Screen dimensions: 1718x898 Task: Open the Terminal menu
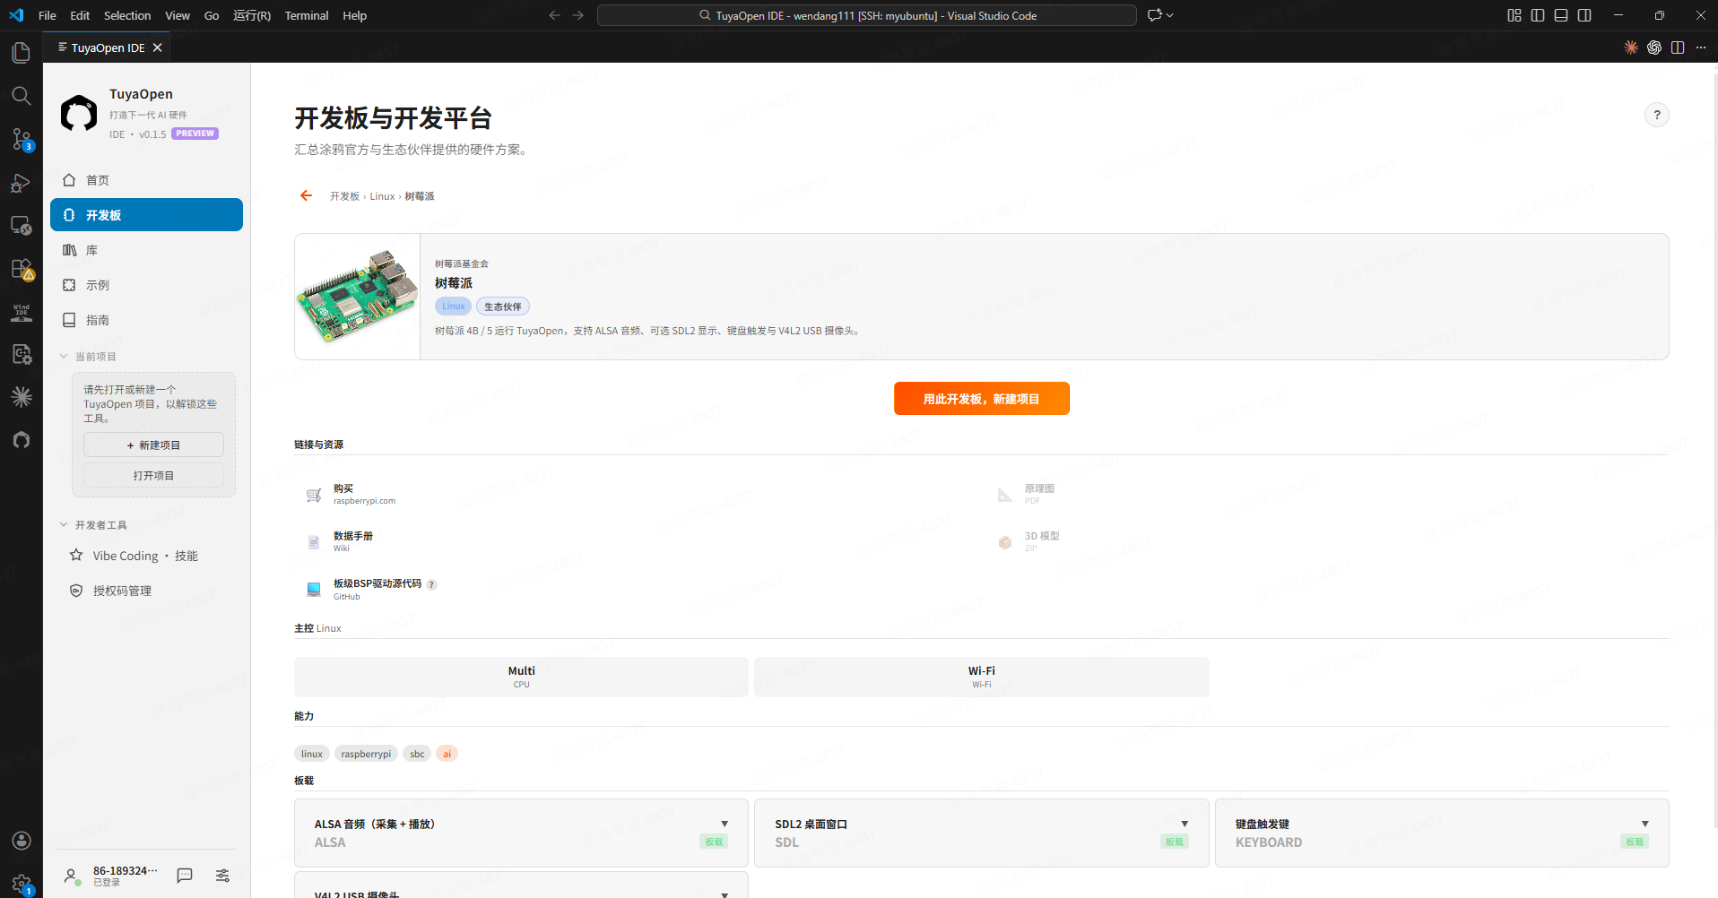pos(307,15)
